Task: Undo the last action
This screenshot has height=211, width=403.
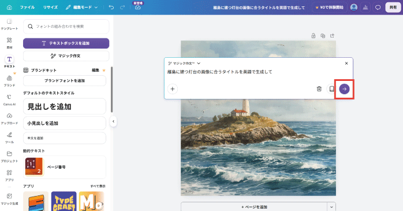Action: pos(111,8)
